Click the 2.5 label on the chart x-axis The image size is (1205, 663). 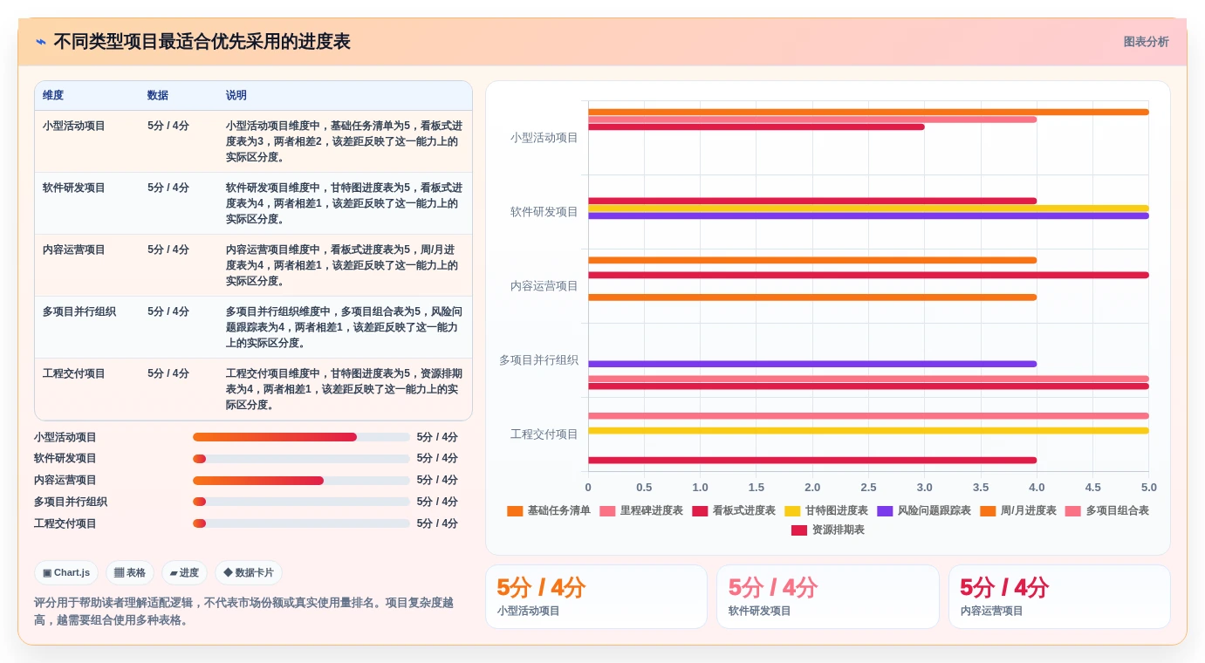[868, 488]
